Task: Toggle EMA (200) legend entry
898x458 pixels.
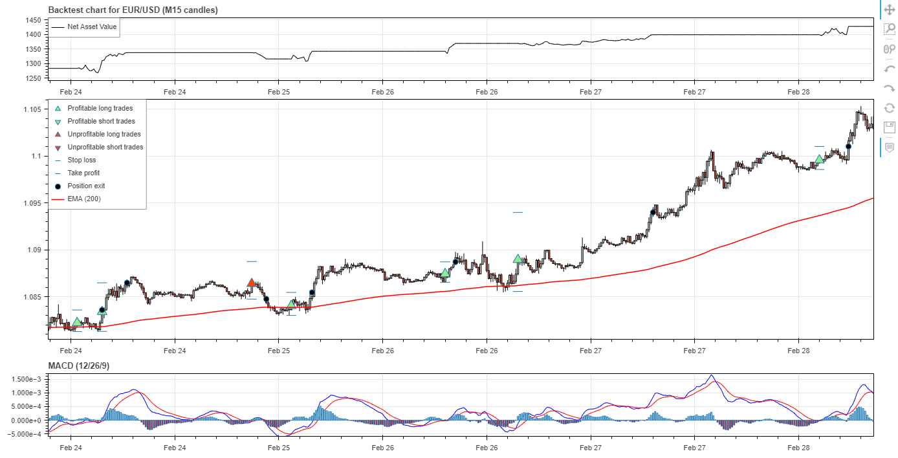Action: coord(76,199)
